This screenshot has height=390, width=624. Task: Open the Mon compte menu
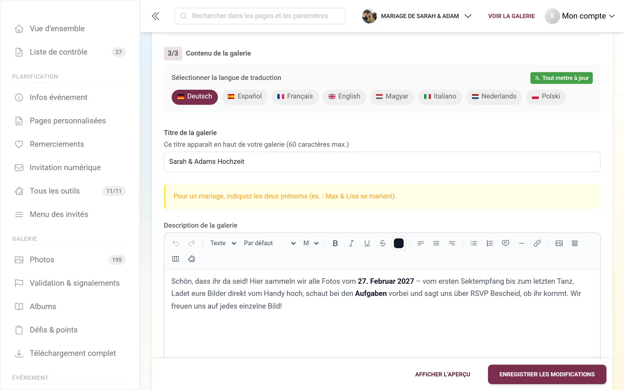tap(580, 16)
